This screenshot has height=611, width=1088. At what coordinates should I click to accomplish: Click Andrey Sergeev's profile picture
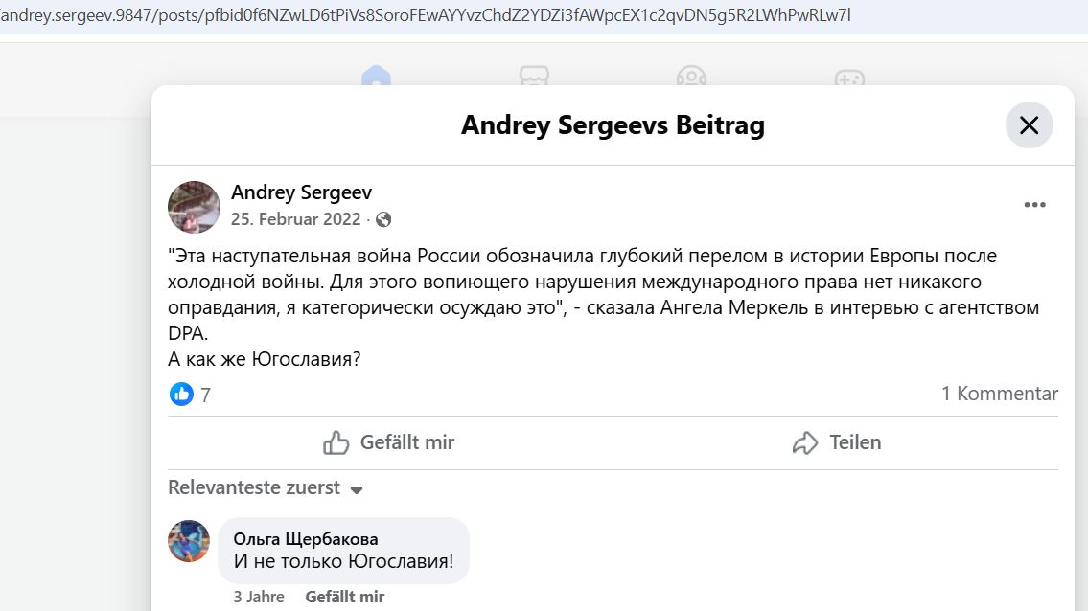[x=195, y=207]
